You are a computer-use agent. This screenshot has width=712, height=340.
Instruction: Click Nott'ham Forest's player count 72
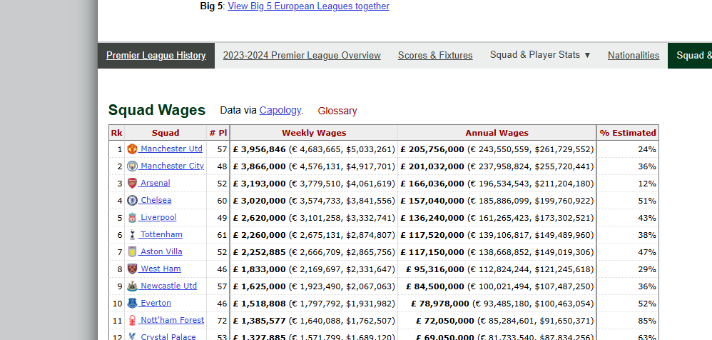(x=222, y=321)
